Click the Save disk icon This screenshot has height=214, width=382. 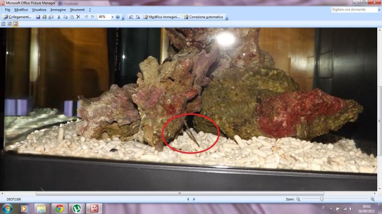point(38,17)
